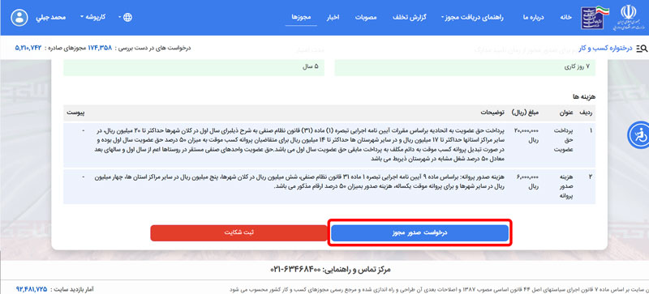The image size is (649, 294).
Task: Open the user profile avatar icon
Action: 19,17
